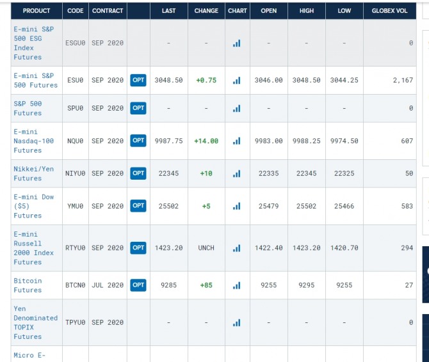Select the +85 change value
This screenshot has height=362, width=429.
tap(206, 285)
